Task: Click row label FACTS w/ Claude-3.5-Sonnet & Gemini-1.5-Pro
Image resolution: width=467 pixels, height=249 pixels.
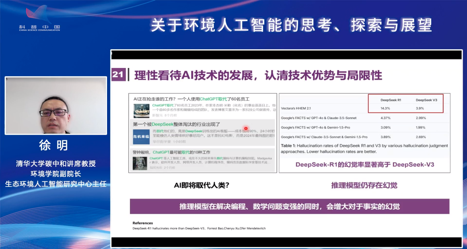Action: pos(324,137)
